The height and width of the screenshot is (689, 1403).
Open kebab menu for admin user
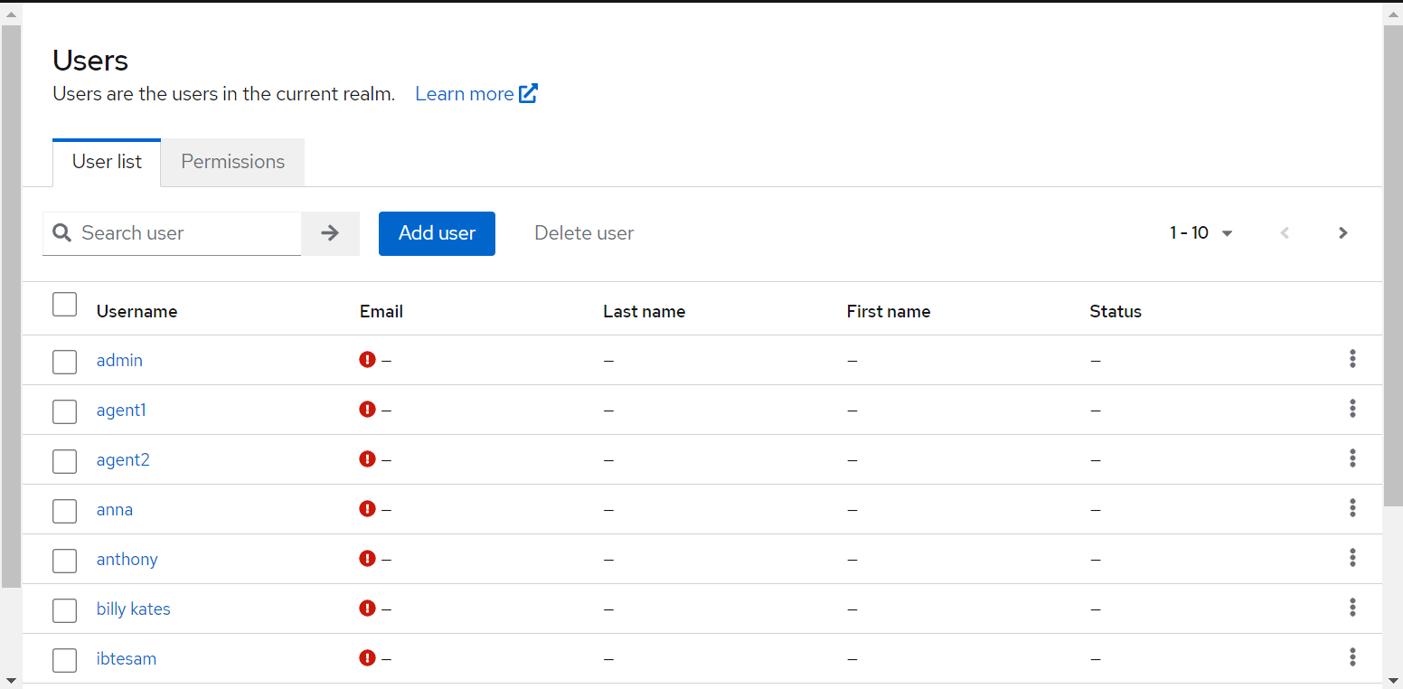click(1352, 359)
